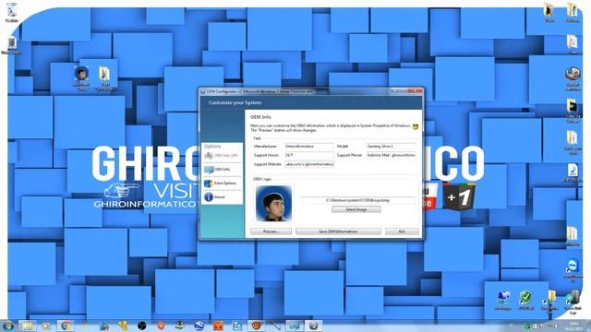Screen dimensions: 591x332
Task: Open Windows Explorer from the taskbar
Action: (x=27, y=326)
